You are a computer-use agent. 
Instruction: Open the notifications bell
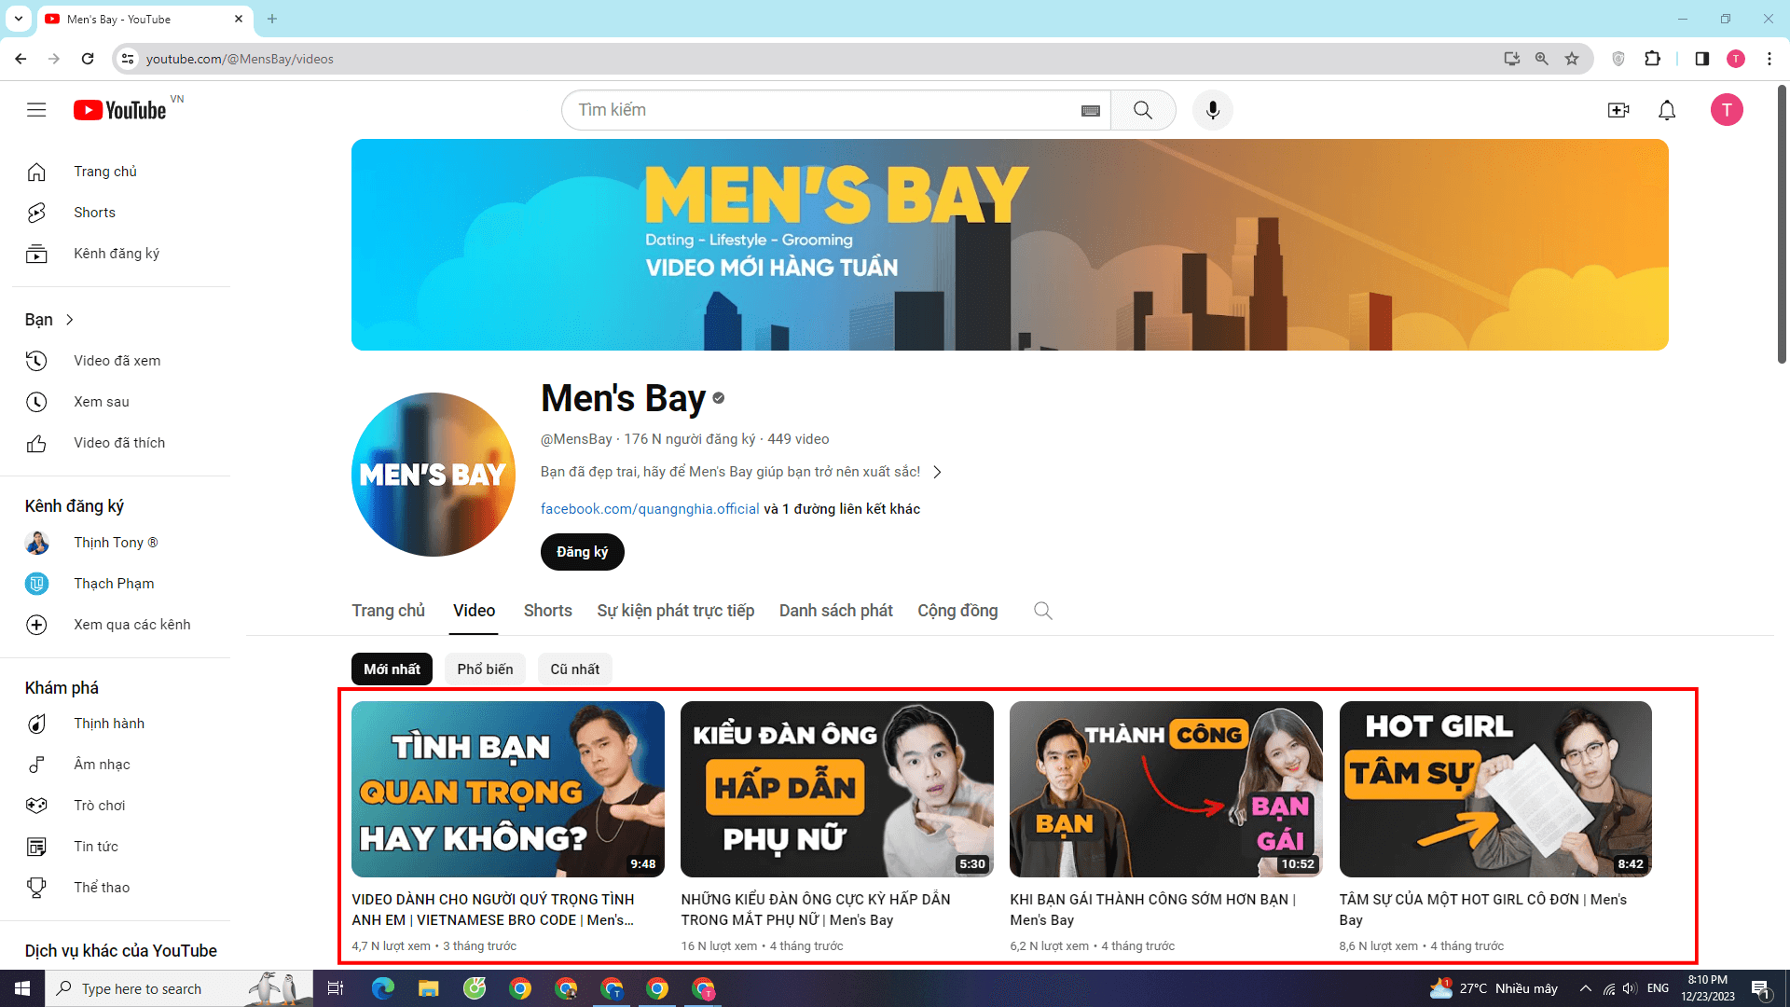(x=1667, y=110)
